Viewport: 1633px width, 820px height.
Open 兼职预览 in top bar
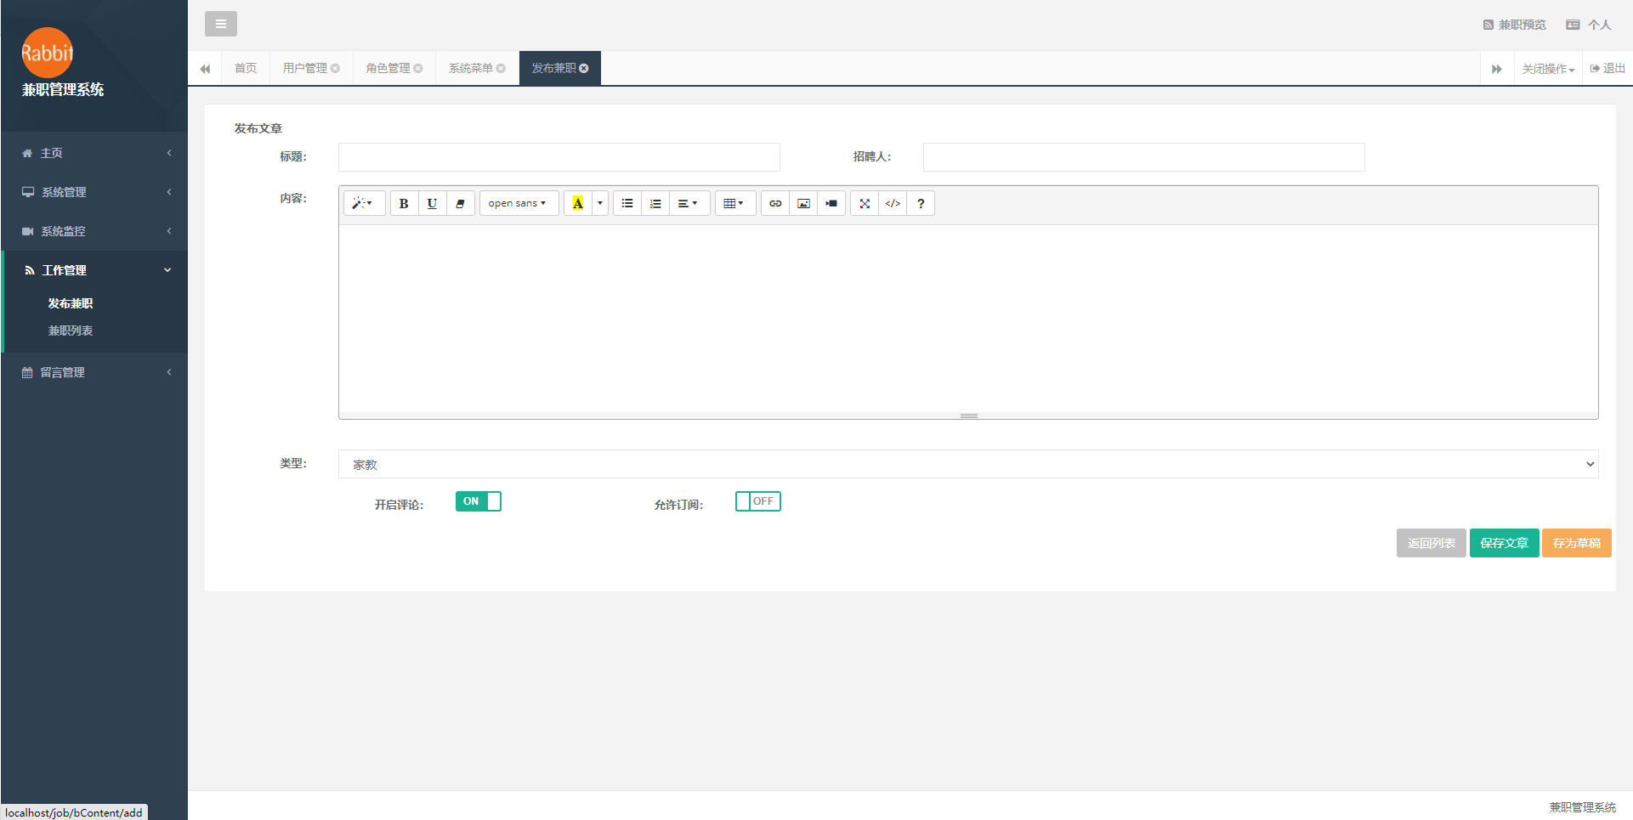pos(1515,25)
